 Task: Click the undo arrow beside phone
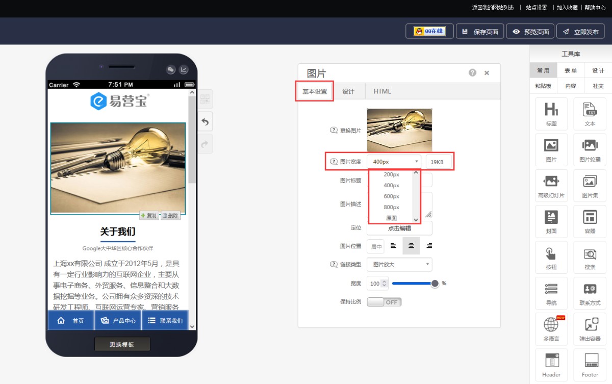tap(205, 122)
